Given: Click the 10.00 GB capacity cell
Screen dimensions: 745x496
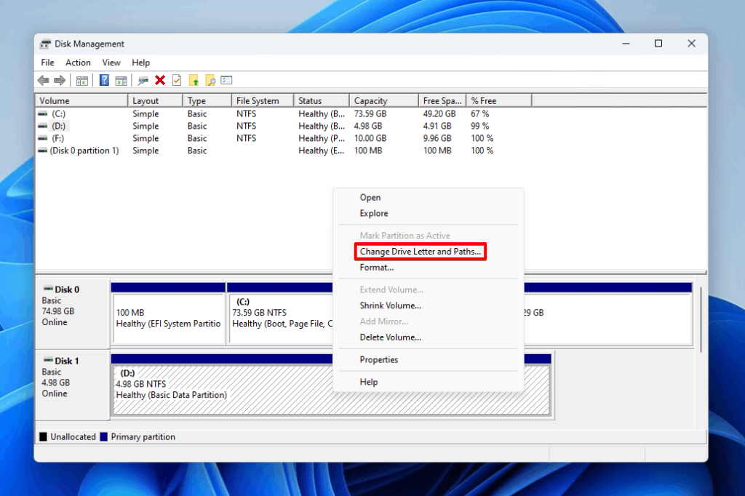Looking at the screenshot, I should [370, 139].
